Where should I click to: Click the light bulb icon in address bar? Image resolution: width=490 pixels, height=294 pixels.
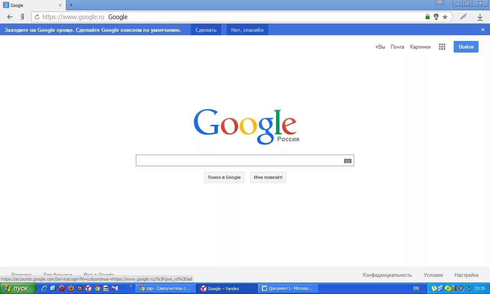[x=436, y=17]
